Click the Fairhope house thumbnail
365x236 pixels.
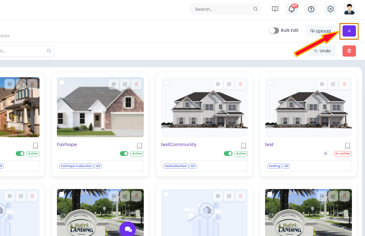(x=100, y=107)
